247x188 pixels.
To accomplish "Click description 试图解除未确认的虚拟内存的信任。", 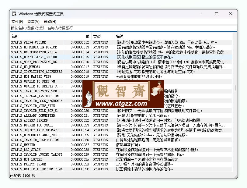I will click(144, 169).
